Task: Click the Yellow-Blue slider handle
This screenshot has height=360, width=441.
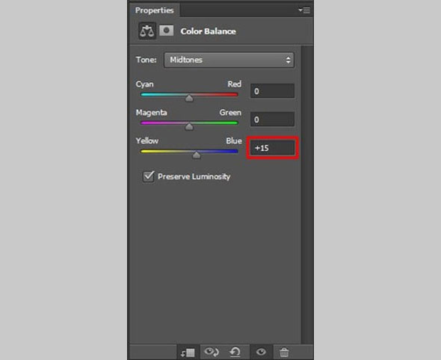Action: 197,155
